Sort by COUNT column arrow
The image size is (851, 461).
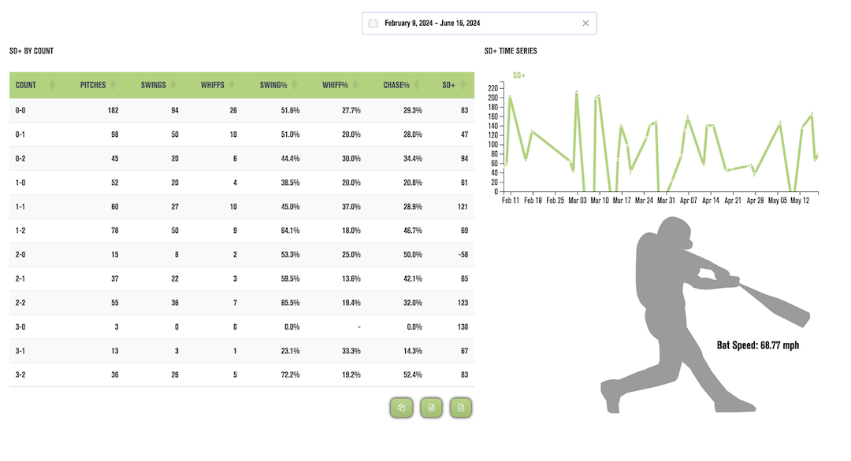(52, 84)
